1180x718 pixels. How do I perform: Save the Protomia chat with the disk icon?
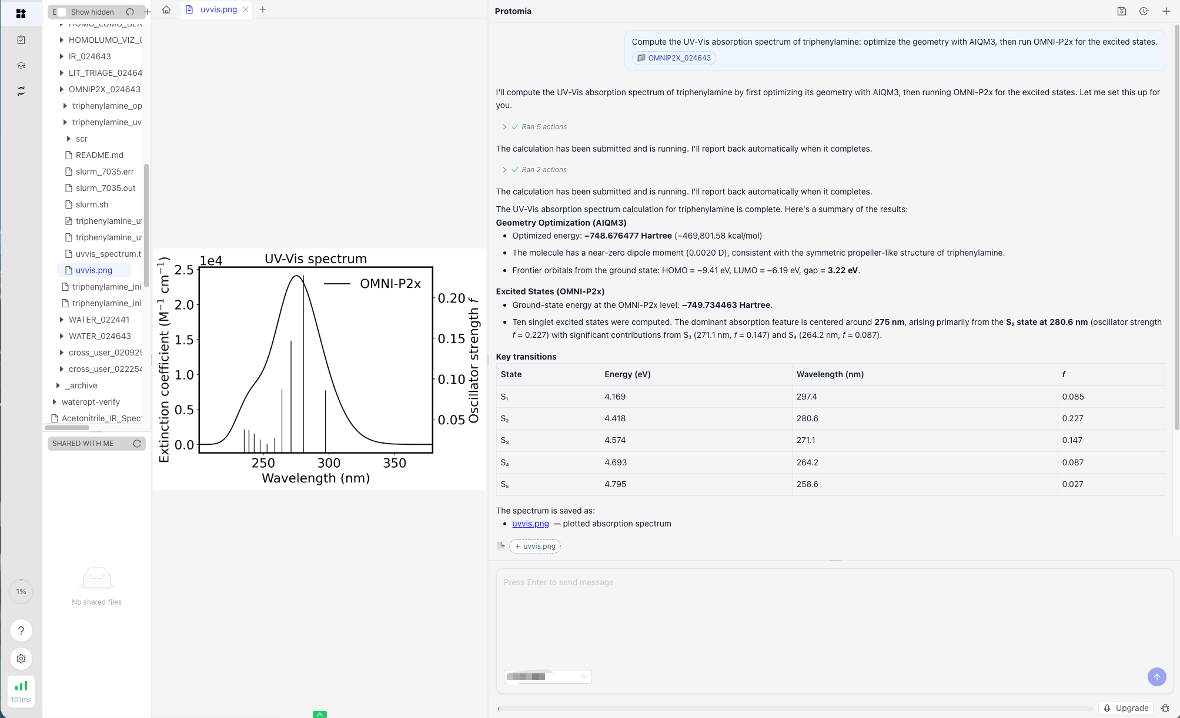(1122, 11)
